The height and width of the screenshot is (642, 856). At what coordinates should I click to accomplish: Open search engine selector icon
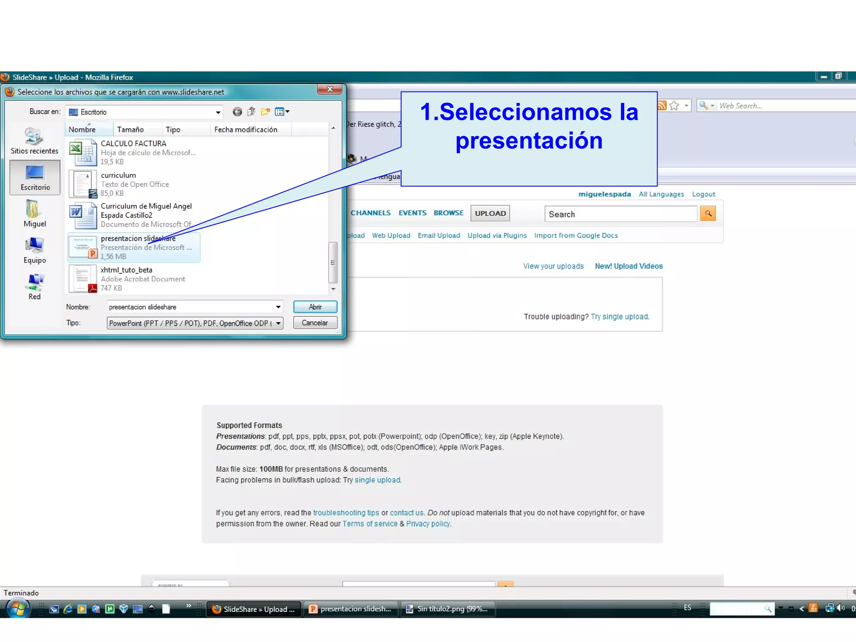pos(706,105)
